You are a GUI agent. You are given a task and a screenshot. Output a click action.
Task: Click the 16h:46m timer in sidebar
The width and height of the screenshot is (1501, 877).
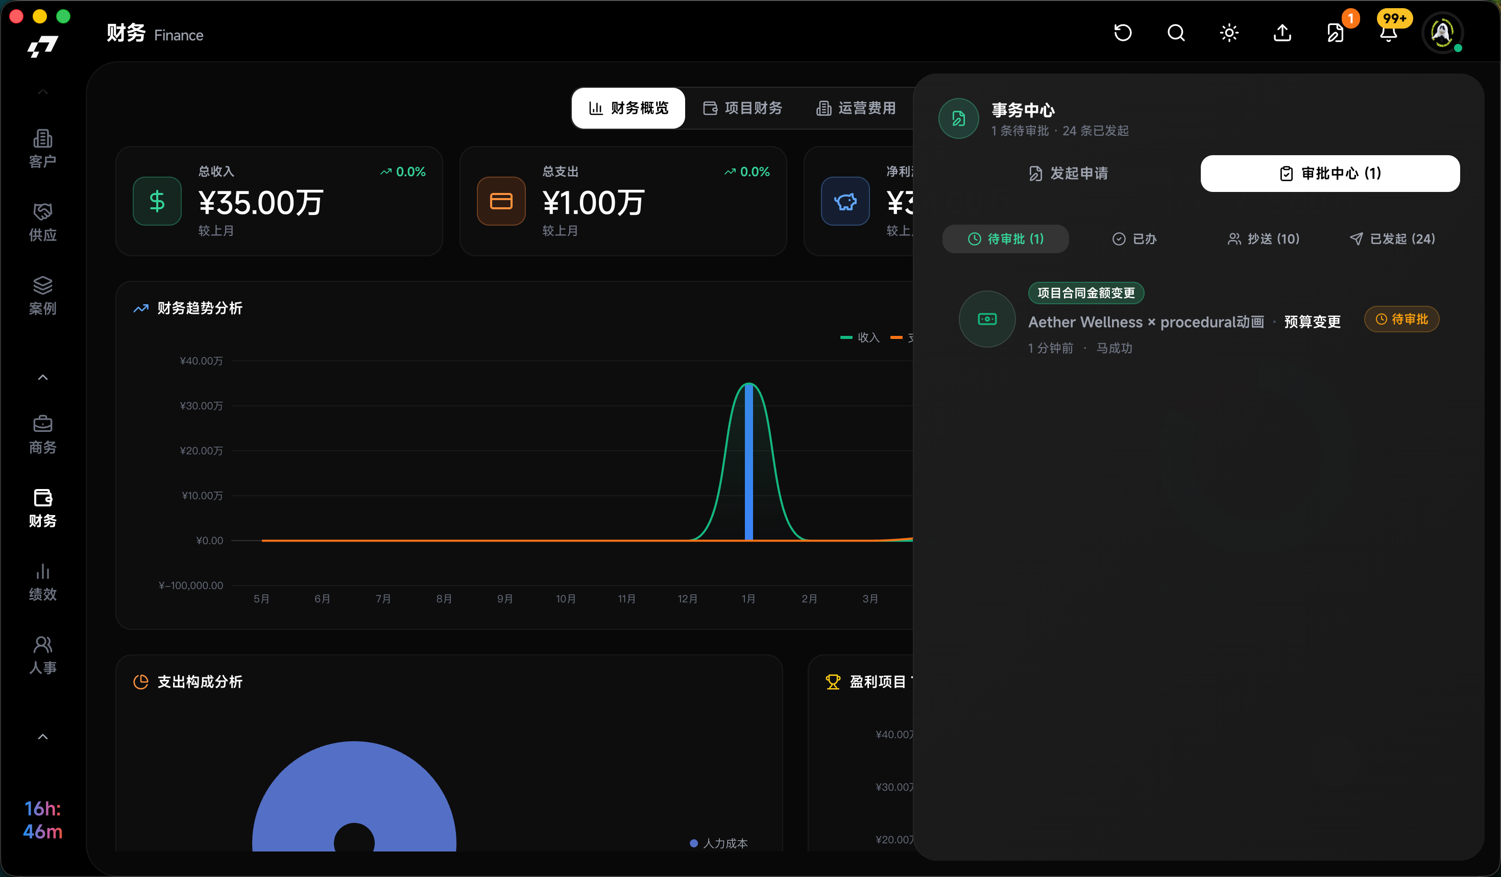click(x=43, y=820)
